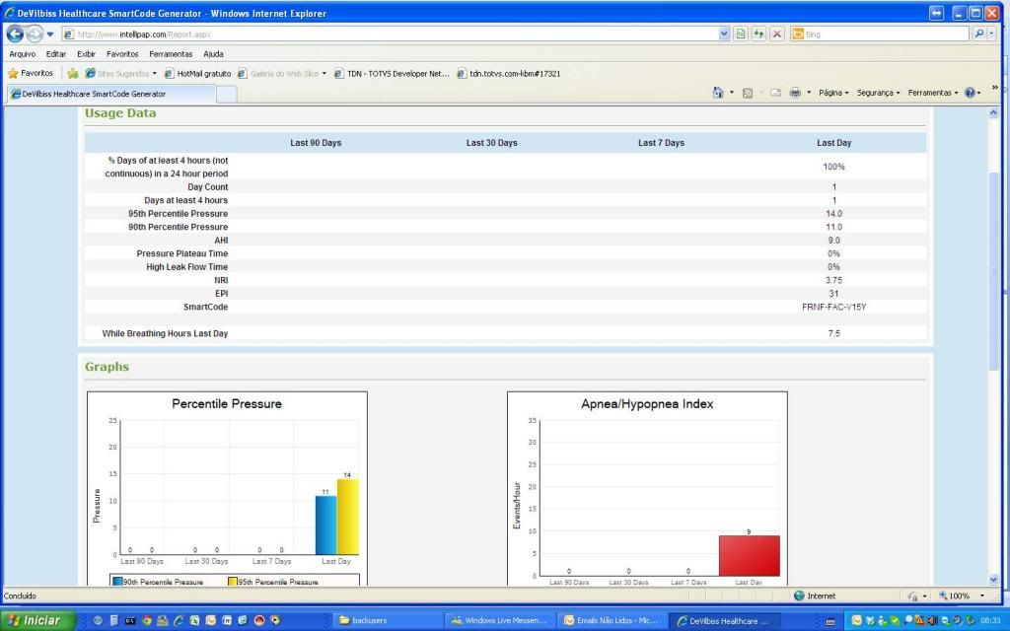Click the Home page icon
Screen dimensions: 1010x631
tap(718, 93)
